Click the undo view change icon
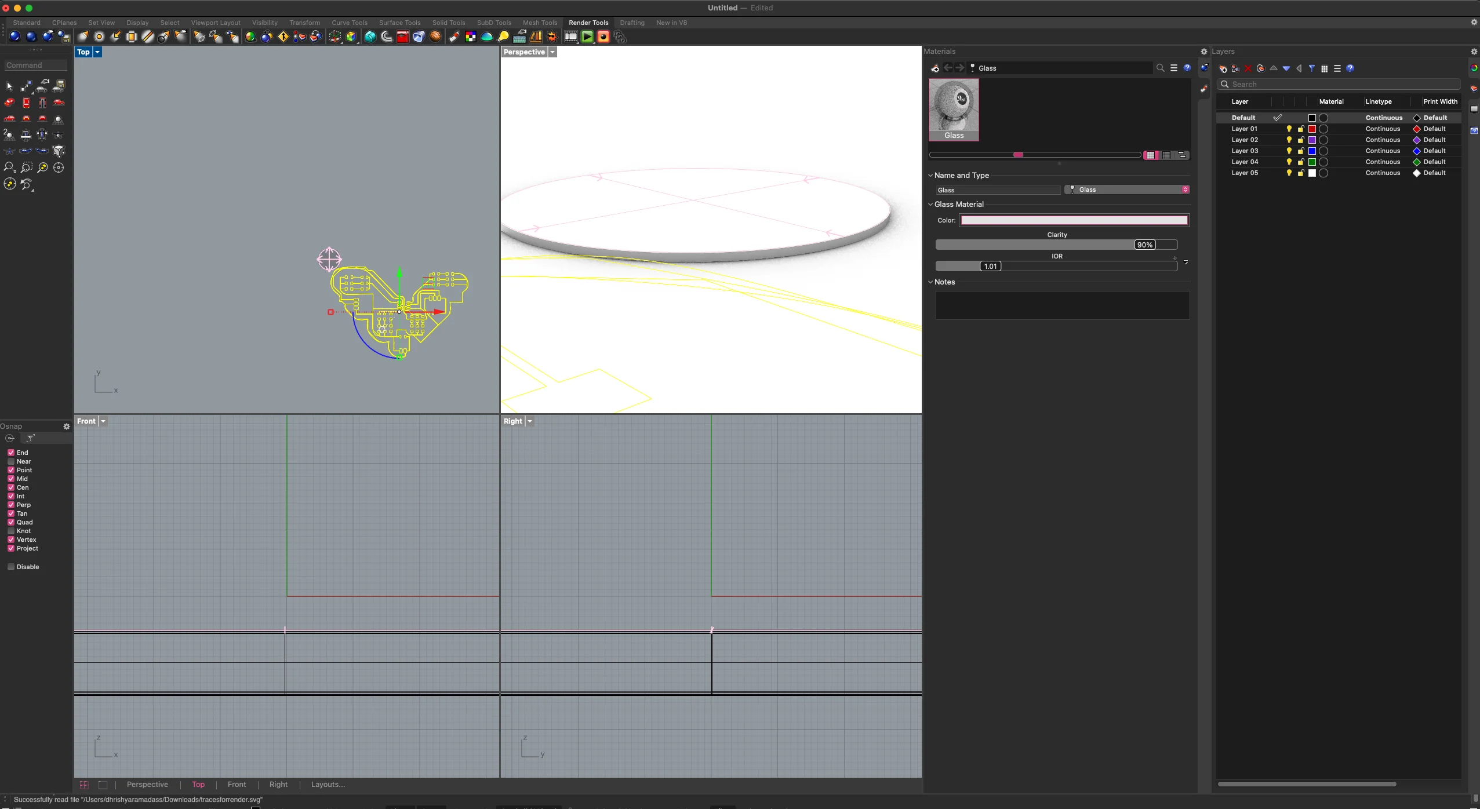The height and width of the screenshot is (809, 1480). coord(26,184)
